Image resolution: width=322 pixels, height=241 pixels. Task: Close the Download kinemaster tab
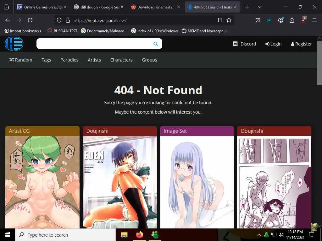[179, 7]
